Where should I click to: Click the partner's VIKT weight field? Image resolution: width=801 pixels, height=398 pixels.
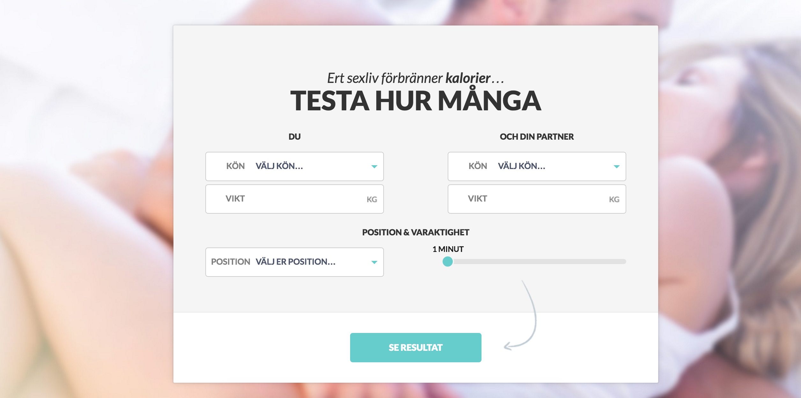536,198
